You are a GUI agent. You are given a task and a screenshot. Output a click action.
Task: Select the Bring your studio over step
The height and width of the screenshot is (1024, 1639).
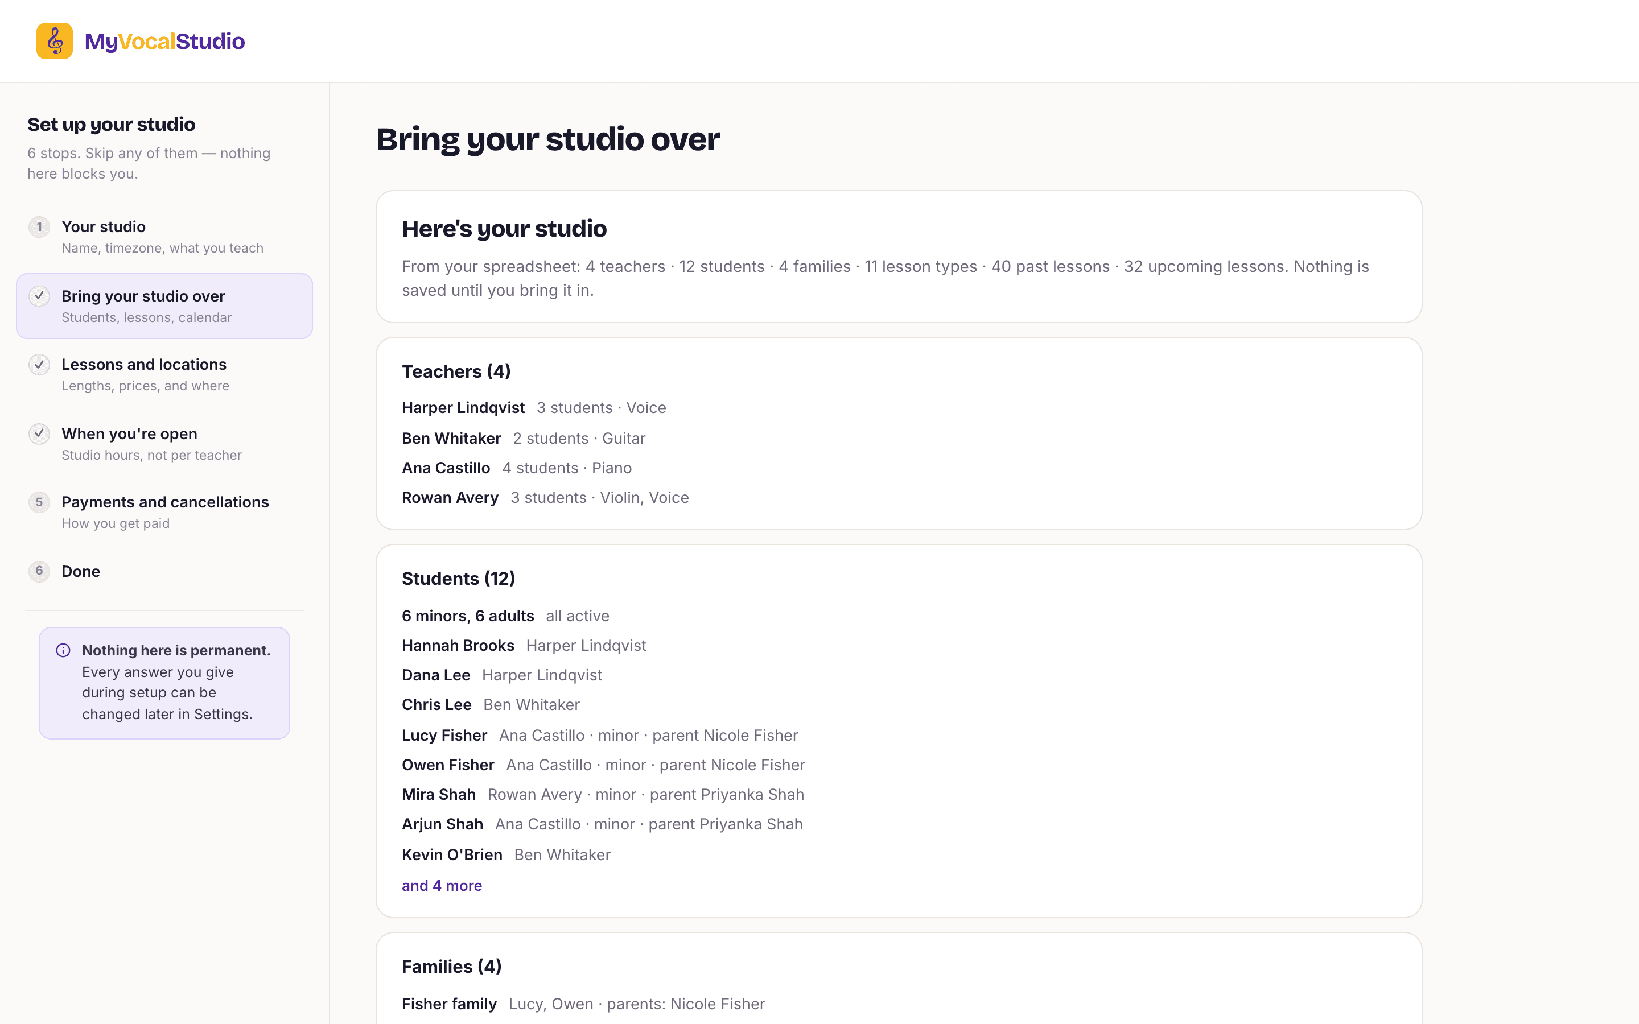164,306
